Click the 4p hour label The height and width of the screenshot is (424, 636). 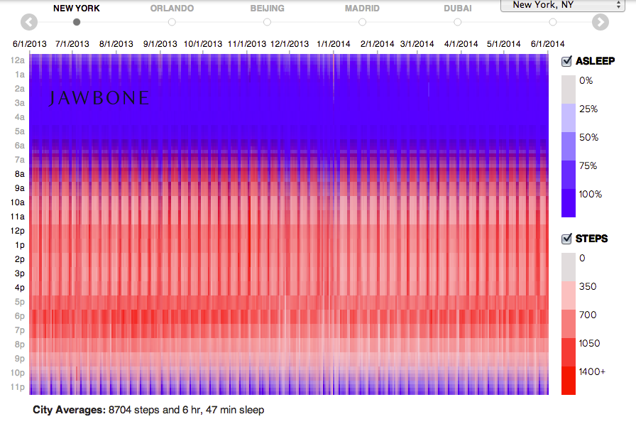[x=19, y=288]
